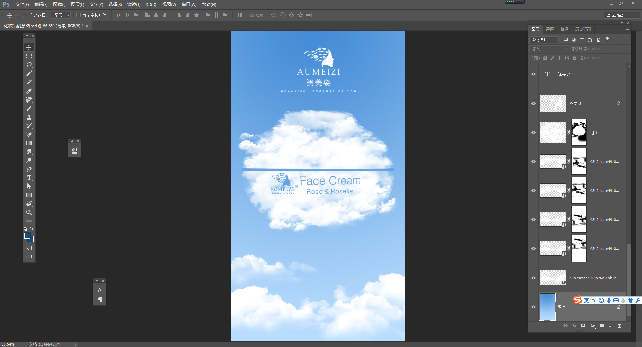The height and width of the screenshot is (347, 642).
Task: Select the Eraser tool
Action: 29,134
